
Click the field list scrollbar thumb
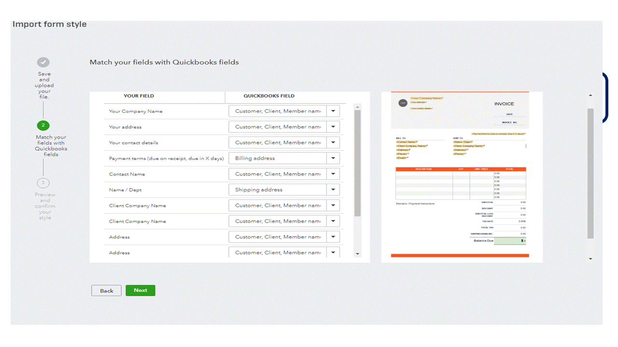[357, 163]
